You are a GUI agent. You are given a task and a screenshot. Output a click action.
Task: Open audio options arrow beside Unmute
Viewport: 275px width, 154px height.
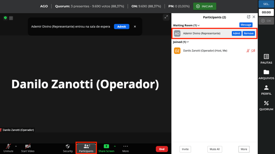[x=16, y=146]
